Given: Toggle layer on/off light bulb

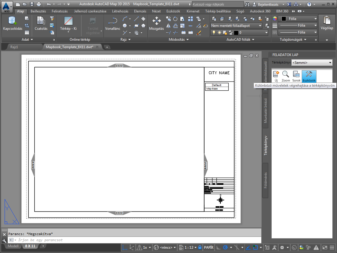Looking at the screenshot, I should tap(214, 33).
